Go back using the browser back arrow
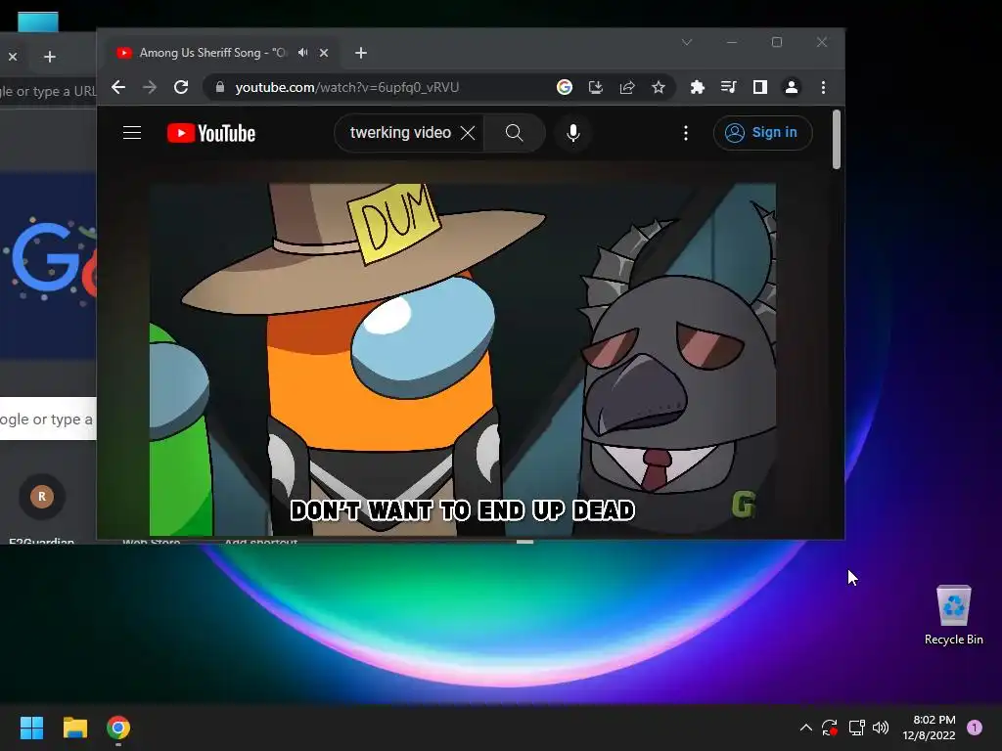 point(118,87)
